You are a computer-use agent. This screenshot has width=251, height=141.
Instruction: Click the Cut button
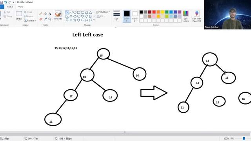click(x=7, y=12)
